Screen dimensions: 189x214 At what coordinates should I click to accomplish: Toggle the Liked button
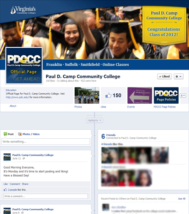click(164, 77)
